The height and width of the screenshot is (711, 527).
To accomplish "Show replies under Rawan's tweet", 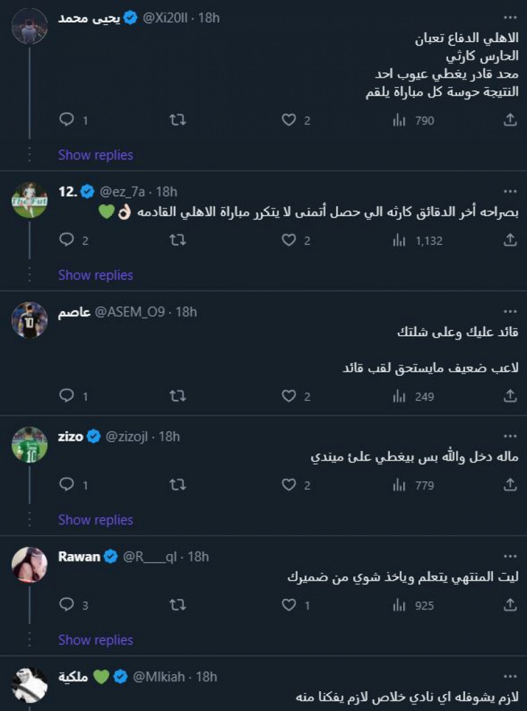I will [96, 640].
